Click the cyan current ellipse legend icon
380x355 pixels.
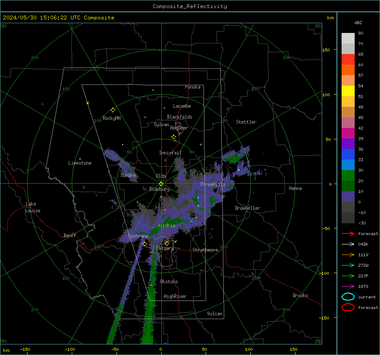[x=348, y=297]
